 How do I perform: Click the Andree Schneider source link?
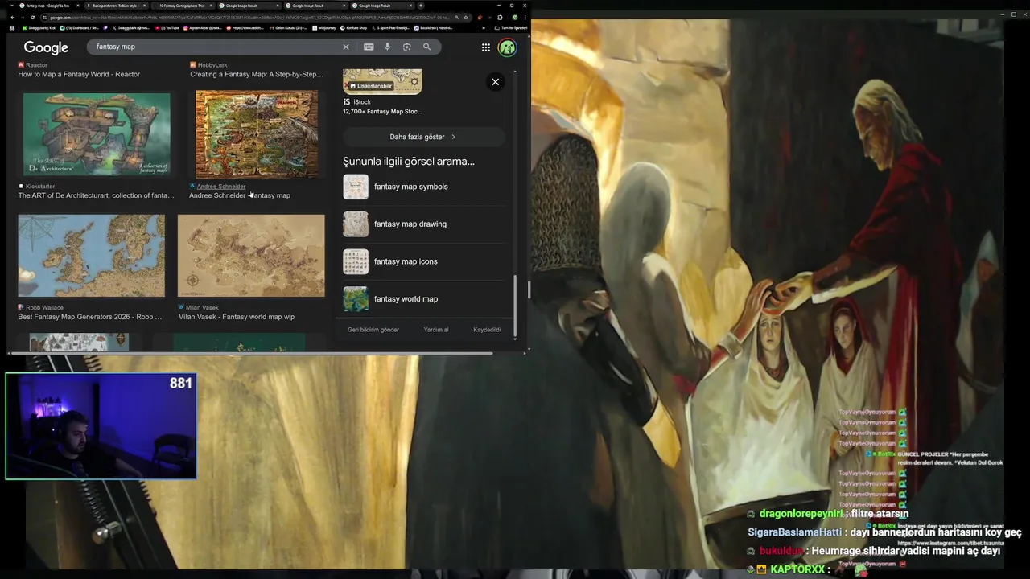click(x=221, y=186)
